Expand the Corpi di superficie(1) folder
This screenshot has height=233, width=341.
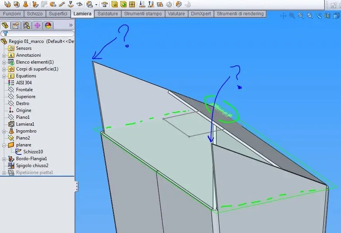(4, 69)
